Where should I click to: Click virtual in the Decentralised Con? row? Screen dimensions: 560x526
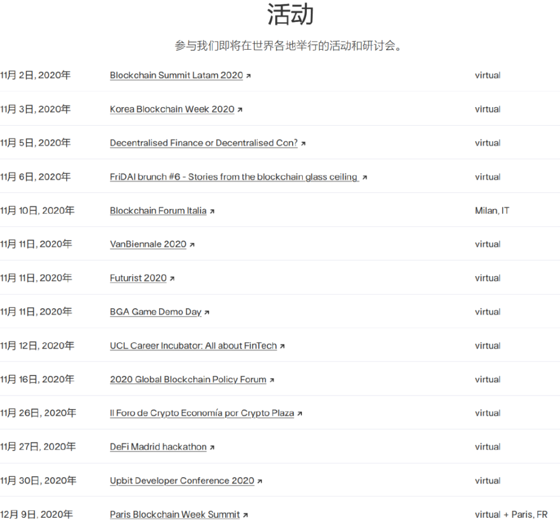pyautogui.click(x=487, y=143)
